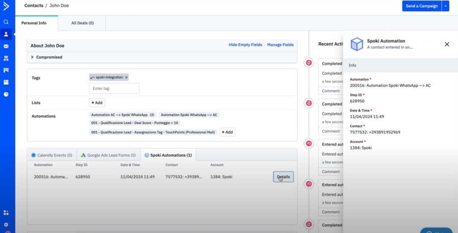This screenshot has height=233, width=458.
Task: Select the Calendly Events tab
Action: point(51,155)
